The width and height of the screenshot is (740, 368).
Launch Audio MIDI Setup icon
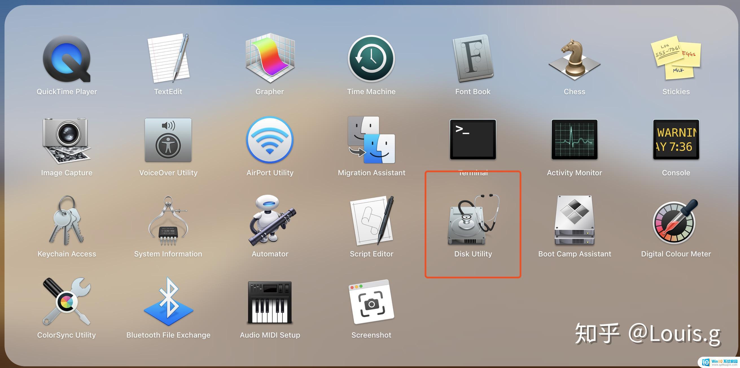[270, 302]
